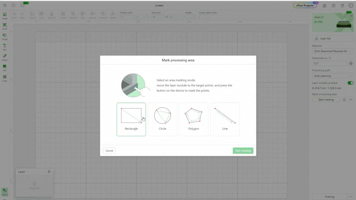Click the Group toolbar icon

click(x=63, y=15)
